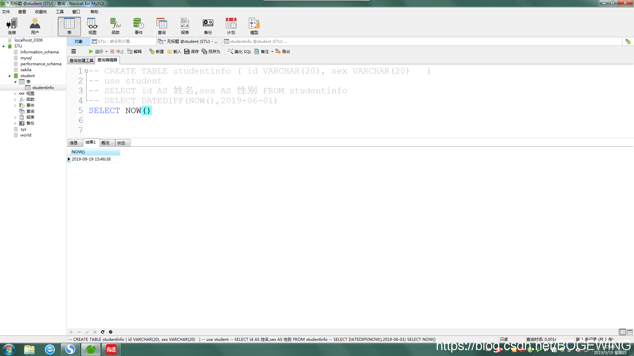Open the 工具 (Tools) menu

60,12
